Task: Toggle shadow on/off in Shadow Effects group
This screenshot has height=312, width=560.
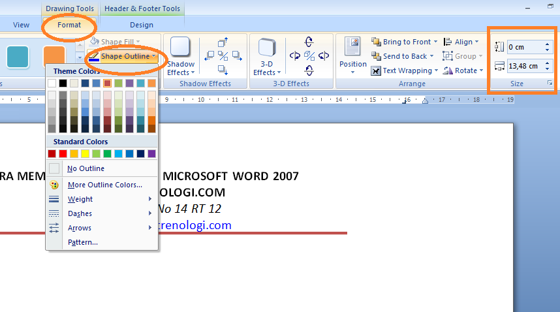Action: point(223,56)
